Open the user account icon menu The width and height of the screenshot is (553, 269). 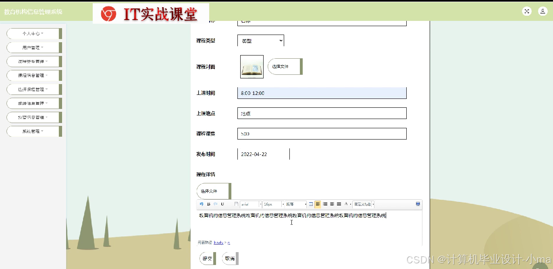(x=543, y=11)
